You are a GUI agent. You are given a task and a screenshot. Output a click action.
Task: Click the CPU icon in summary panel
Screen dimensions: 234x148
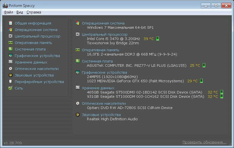(78, 34)
